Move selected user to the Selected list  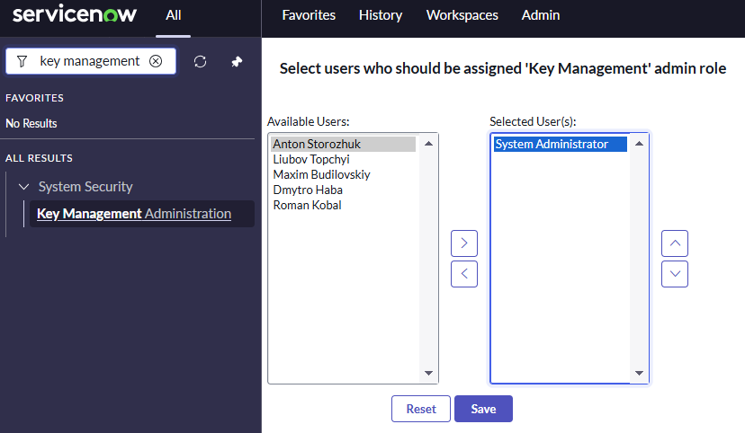(x=463, y=243)
